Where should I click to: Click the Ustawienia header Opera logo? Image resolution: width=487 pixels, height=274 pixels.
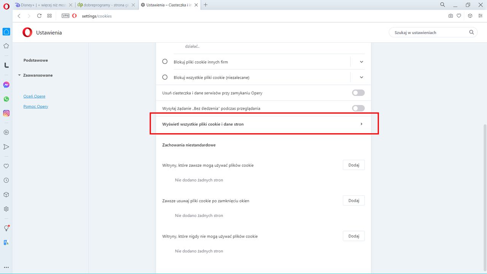pyautogui.click(x=27, y=32)
